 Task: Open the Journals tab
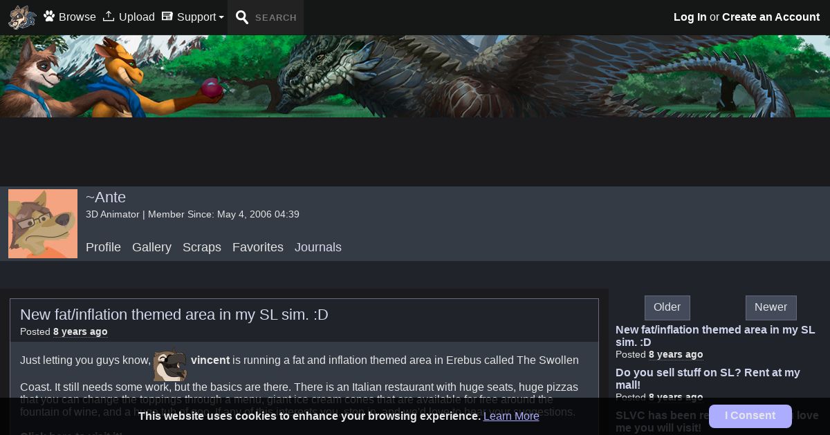(x=318, y=247)
